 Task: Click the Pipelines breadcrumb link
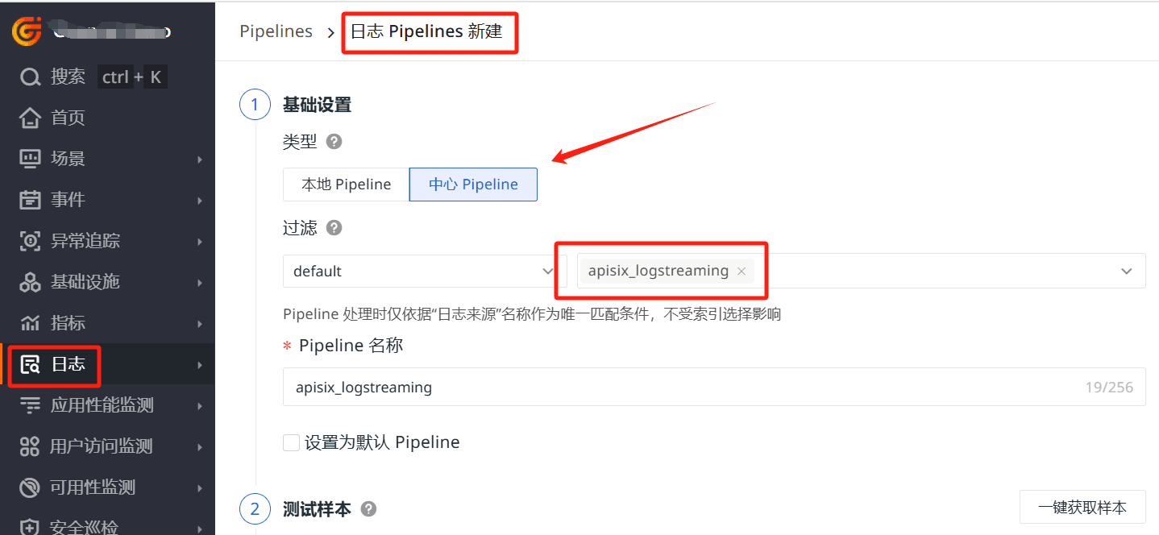pyautogui.click(x=276, y=31)
